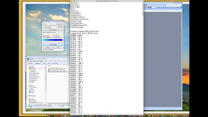
Task: Click the blue progress bar in the collector
Action: coord(53,40)
